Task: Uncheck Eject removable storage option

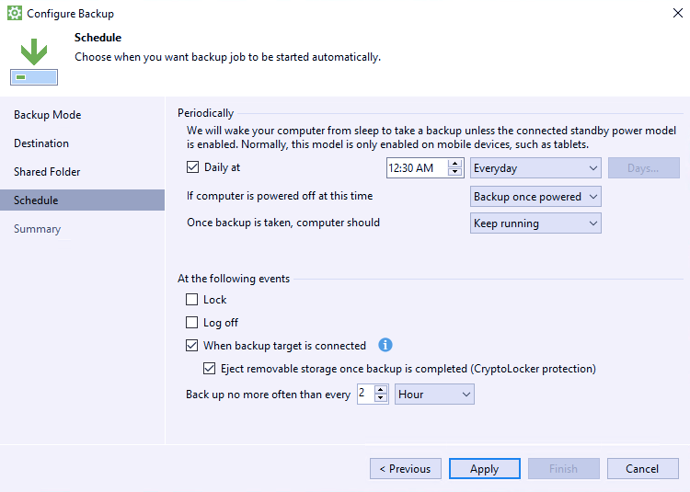Action: click(209, 369)
